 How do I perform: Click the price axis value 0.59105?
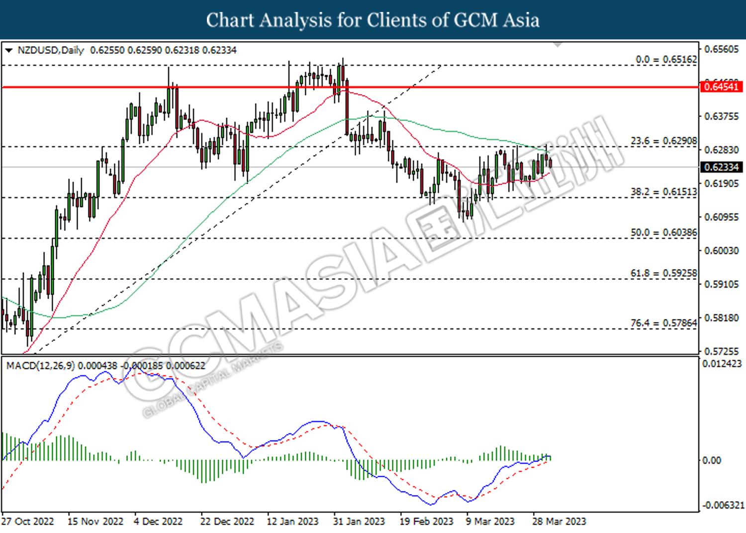722,284
